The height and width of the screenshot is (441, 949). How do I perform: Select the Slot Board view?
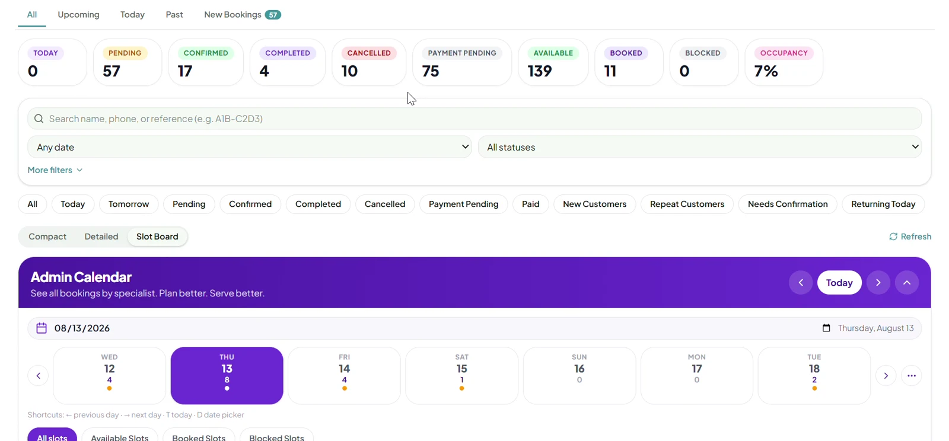(157, 237)
